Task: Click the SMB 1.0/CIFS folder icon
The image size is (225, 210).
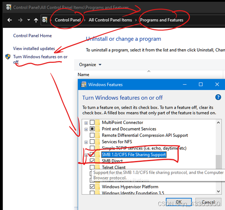Action: point(97,155)
